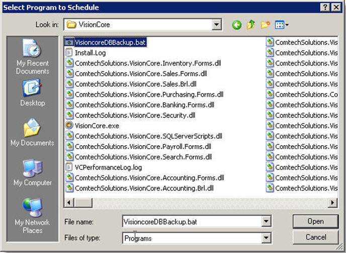Viewport: 346px width, 253px height.
Task: Expand the Files of type dropdown
Action: [266, 238]
